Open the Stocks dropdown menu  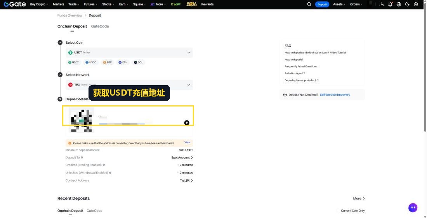click(108, 4)
